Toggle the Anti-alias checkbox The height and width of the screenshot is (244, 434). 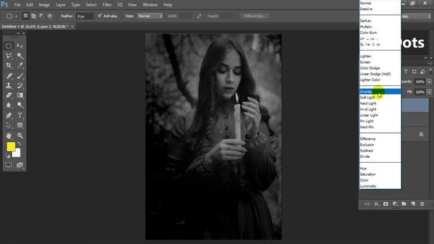[x=100, y=16]
